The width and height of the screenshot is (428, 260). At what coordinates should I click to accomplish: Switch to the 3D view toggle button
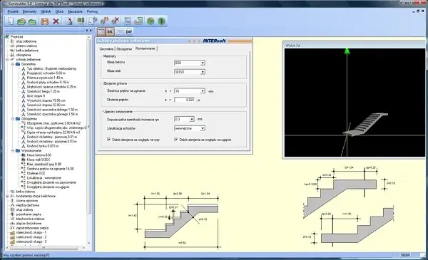(111, 31)
